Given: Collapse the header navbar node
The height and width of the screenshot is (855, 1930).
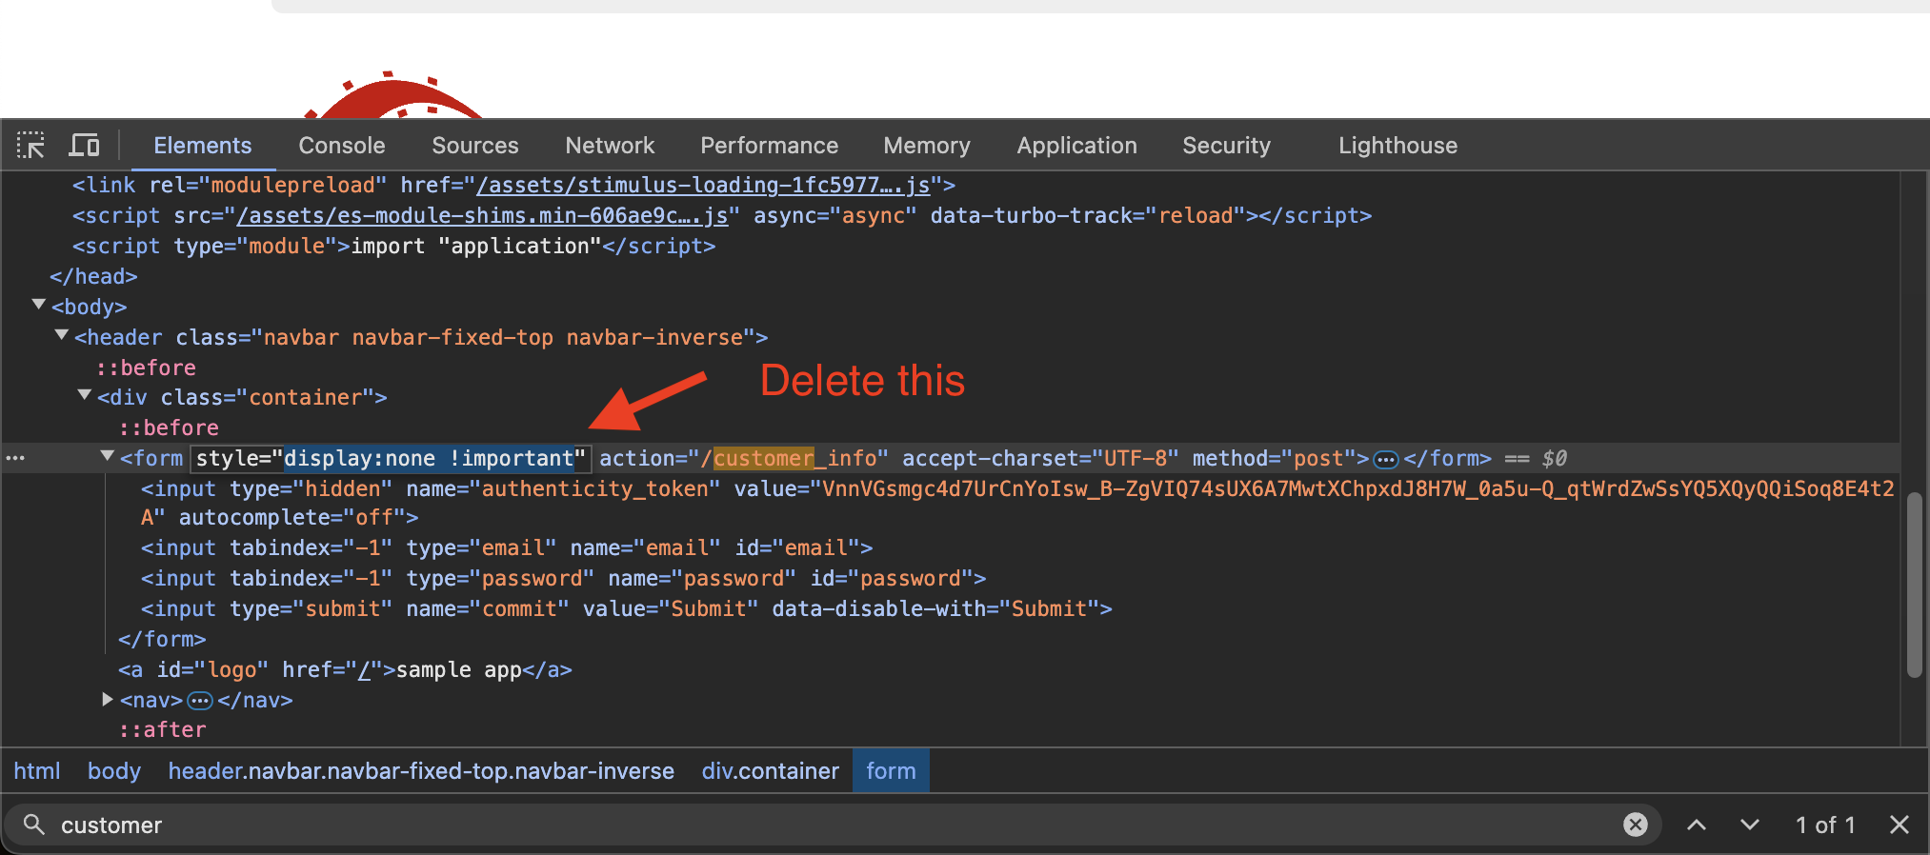Looking at the screenshot, I should point(62,336).
